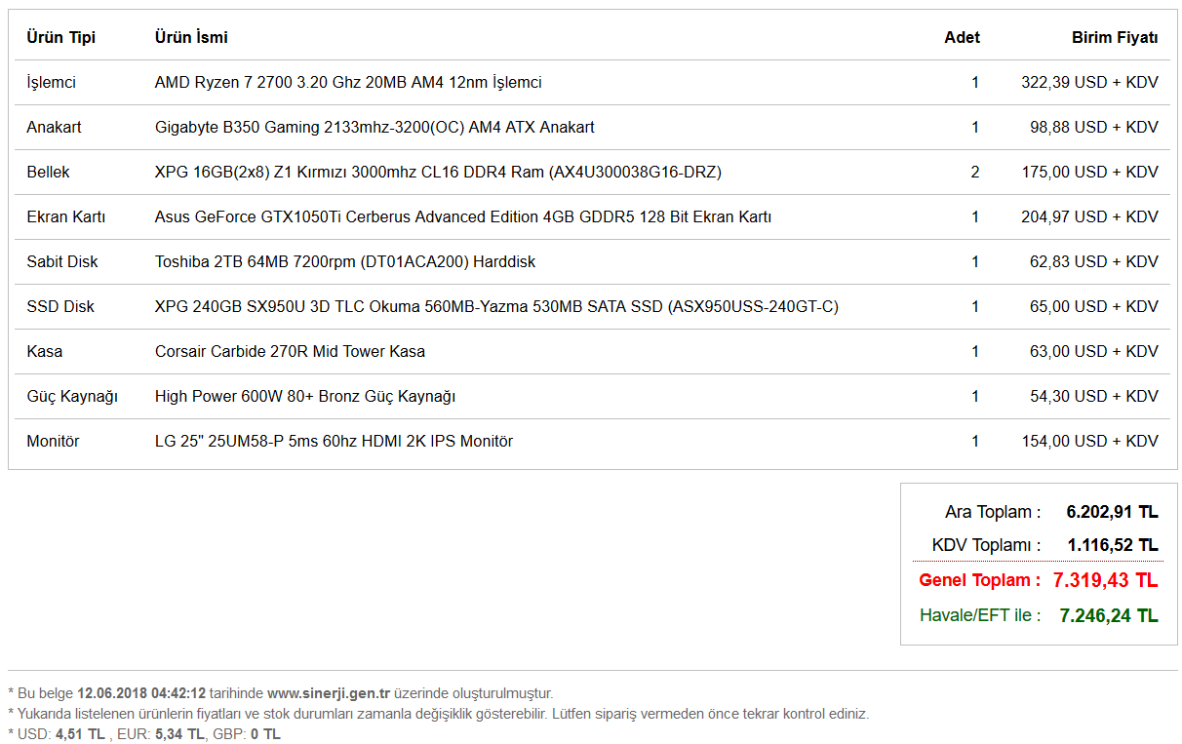
Task: Click the www.sinerji.gen.tr site address
Action: coord(329,693)
